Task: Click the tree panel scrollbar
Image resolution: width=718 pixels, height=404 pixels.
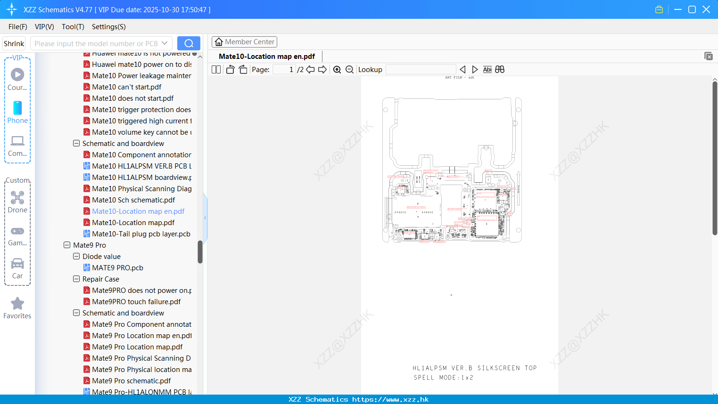Action: pos(200,252)
